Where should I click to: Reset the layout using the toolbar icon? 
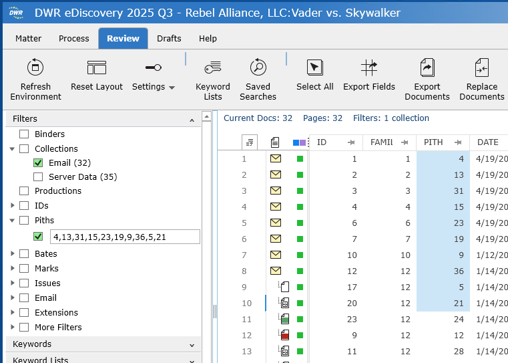click(97, 68)
